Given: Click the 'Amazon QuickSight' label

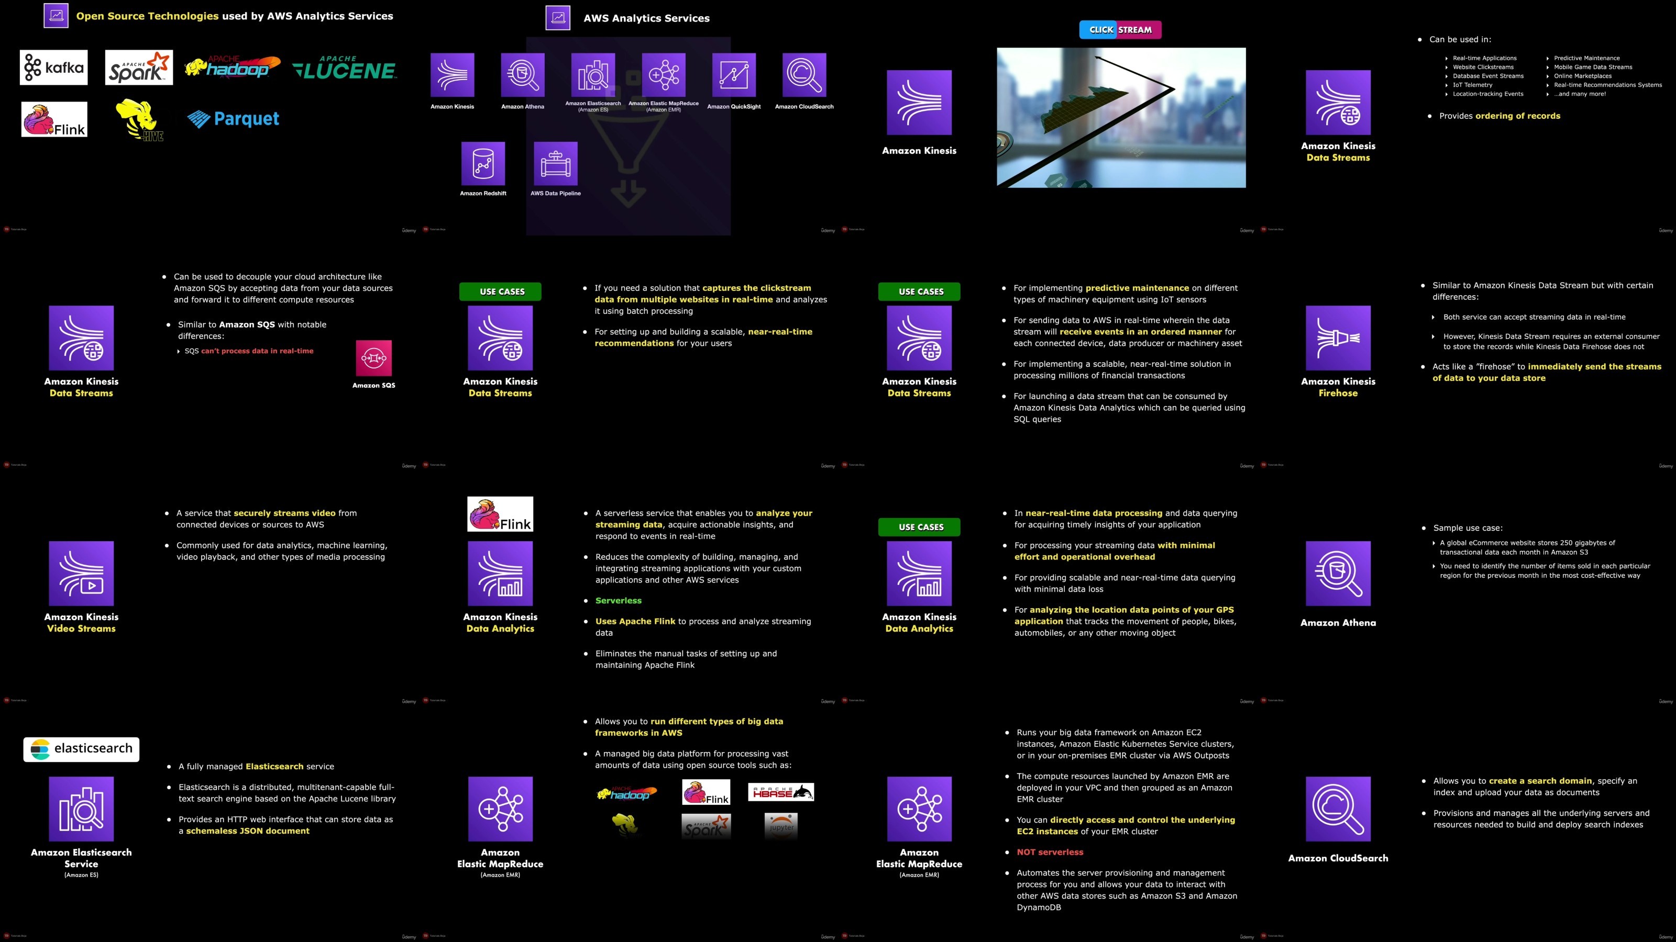Looking at the screenshot, I should tap(734, 107).
